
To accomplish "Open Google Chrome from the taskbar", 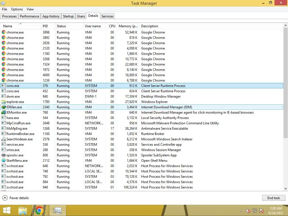I will point(39,210).
